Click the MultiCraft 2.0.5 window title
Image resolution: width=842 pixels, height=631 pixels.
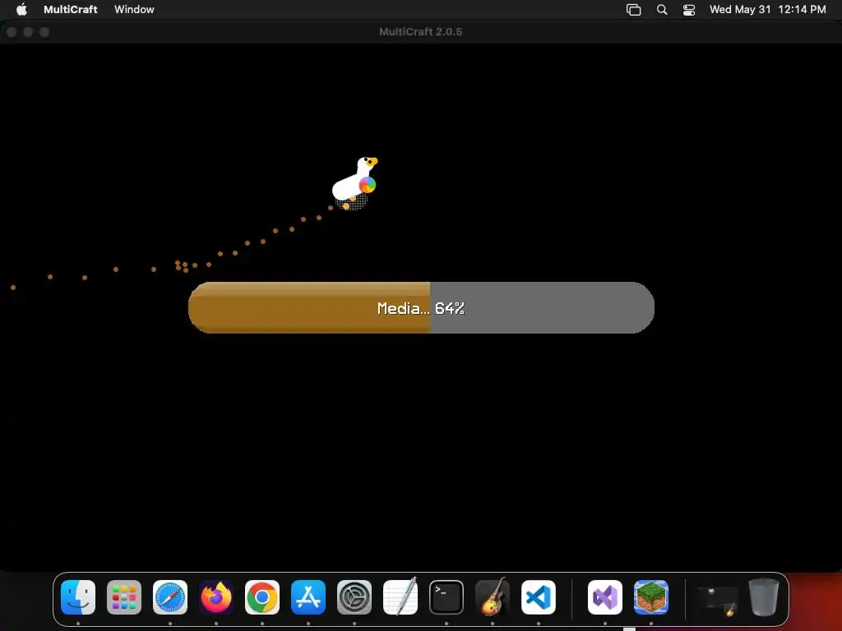[x=420, y=32]
